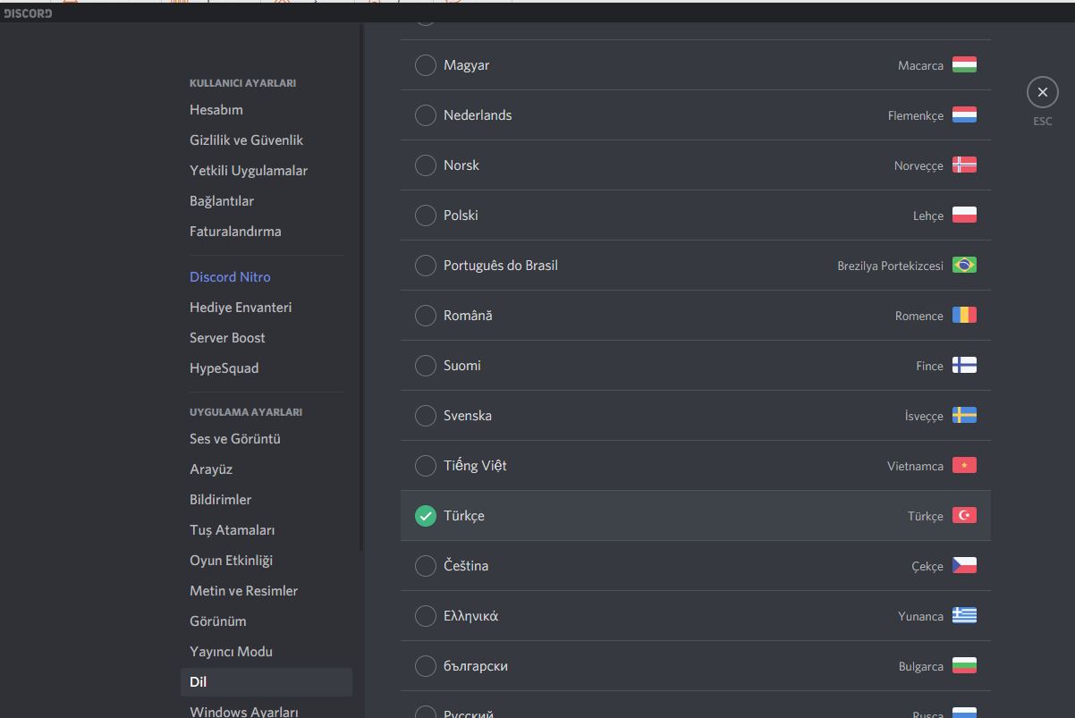The height and width of the screenshot is (718, 1075).
Task: Click the Brazil flag icon
Action: tap(964, 265)
